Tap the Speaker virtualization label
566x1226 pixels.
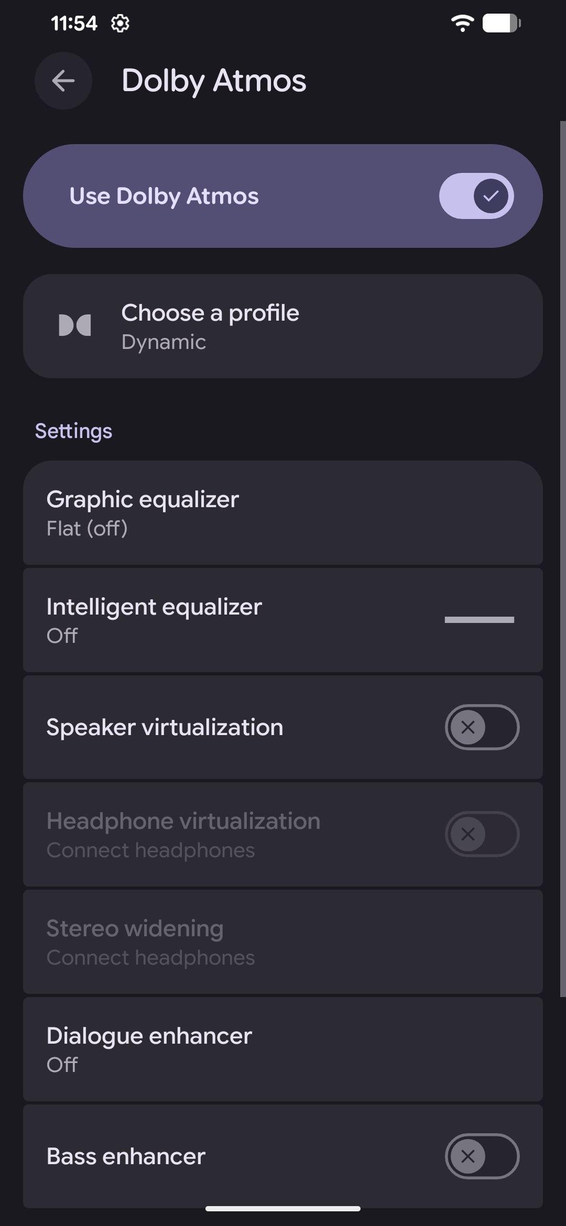[x=165, y=727]
